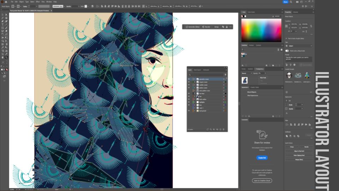Hide the background layer via eye icon
The width and height of the screenshot is (339, 191).
pyautogui.click(x=189, y=110)
